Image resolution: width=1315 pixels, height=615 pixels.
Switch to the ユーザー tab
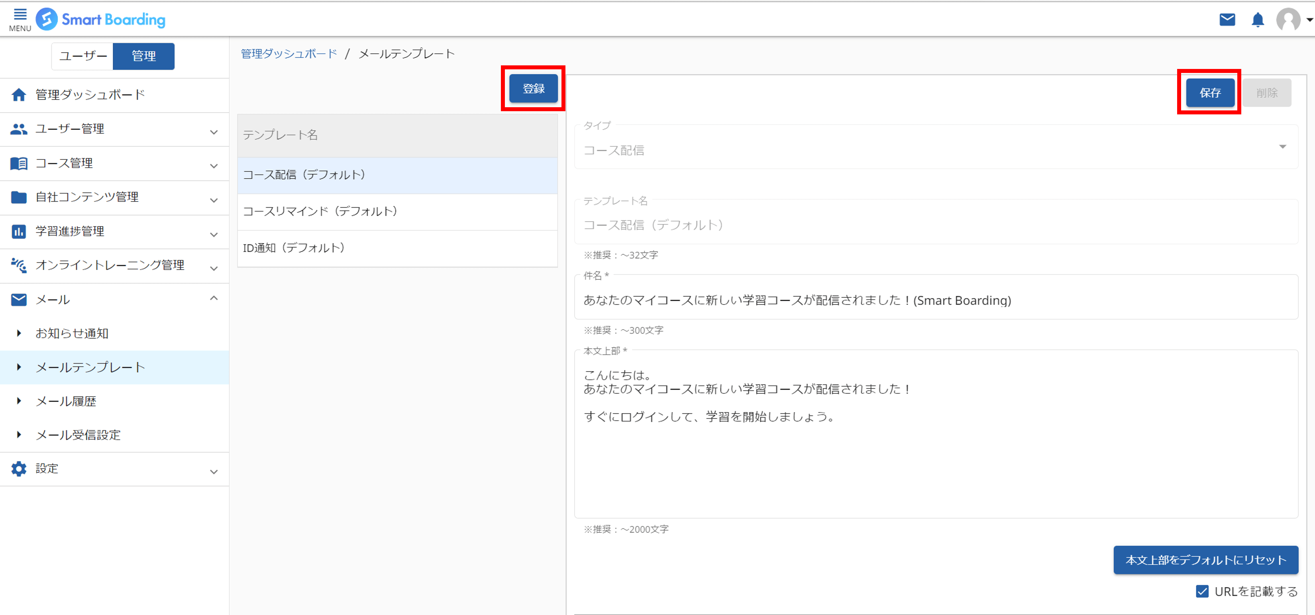pyautogui.click(x=83, y=56)
